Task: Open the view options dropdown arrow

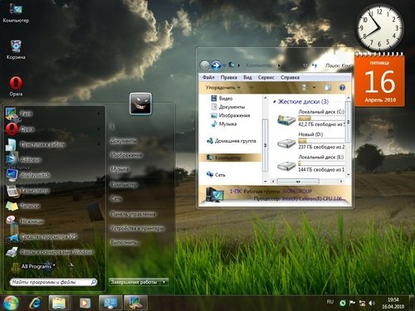Action: click(314, 88)
